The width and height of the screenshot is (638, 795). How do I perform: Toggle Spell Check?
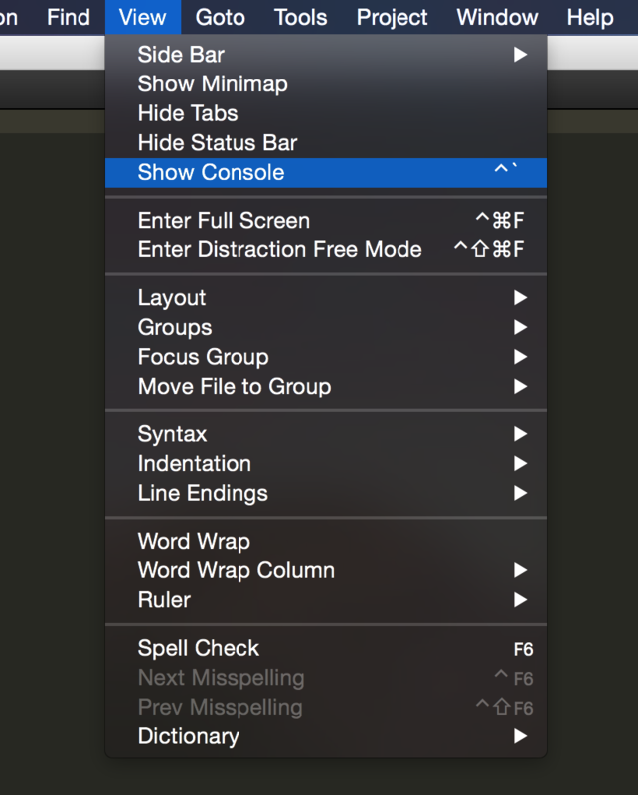[198, 649]
